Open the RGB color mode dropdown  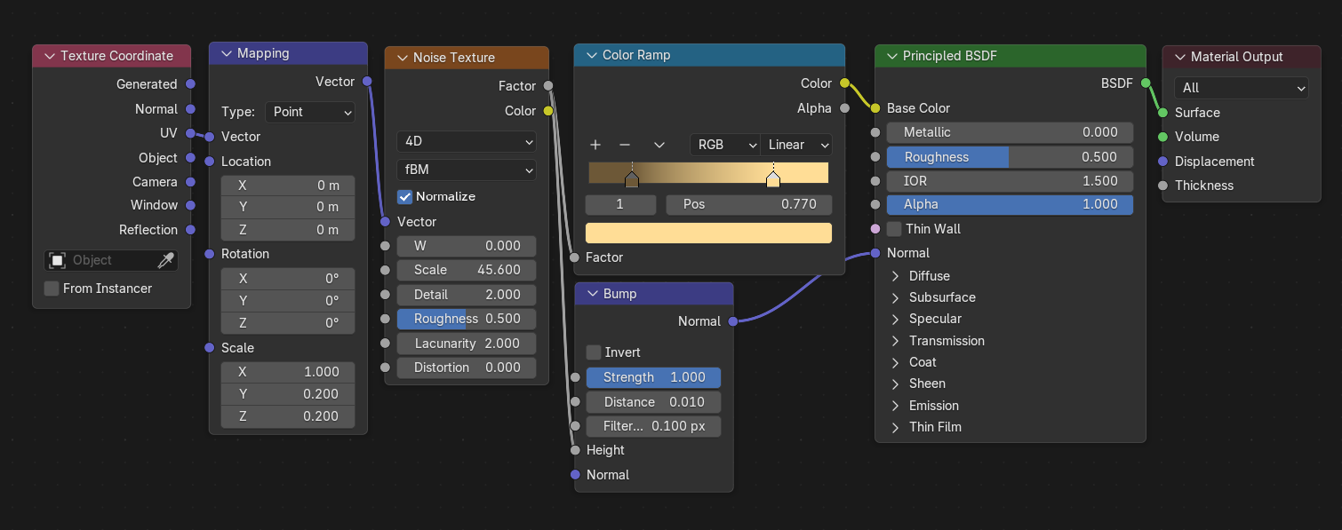coord(725,145)
